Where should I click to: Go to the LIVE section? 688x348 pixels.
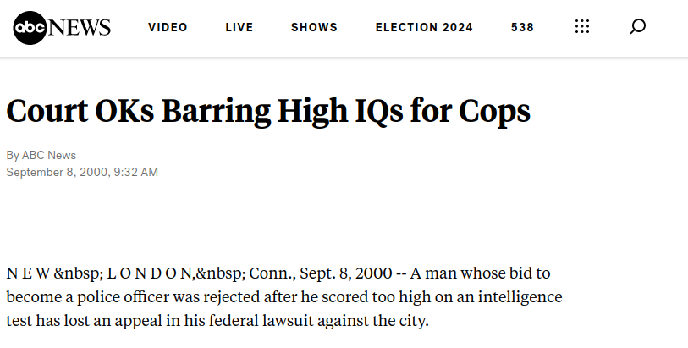[x=239, y=27]
